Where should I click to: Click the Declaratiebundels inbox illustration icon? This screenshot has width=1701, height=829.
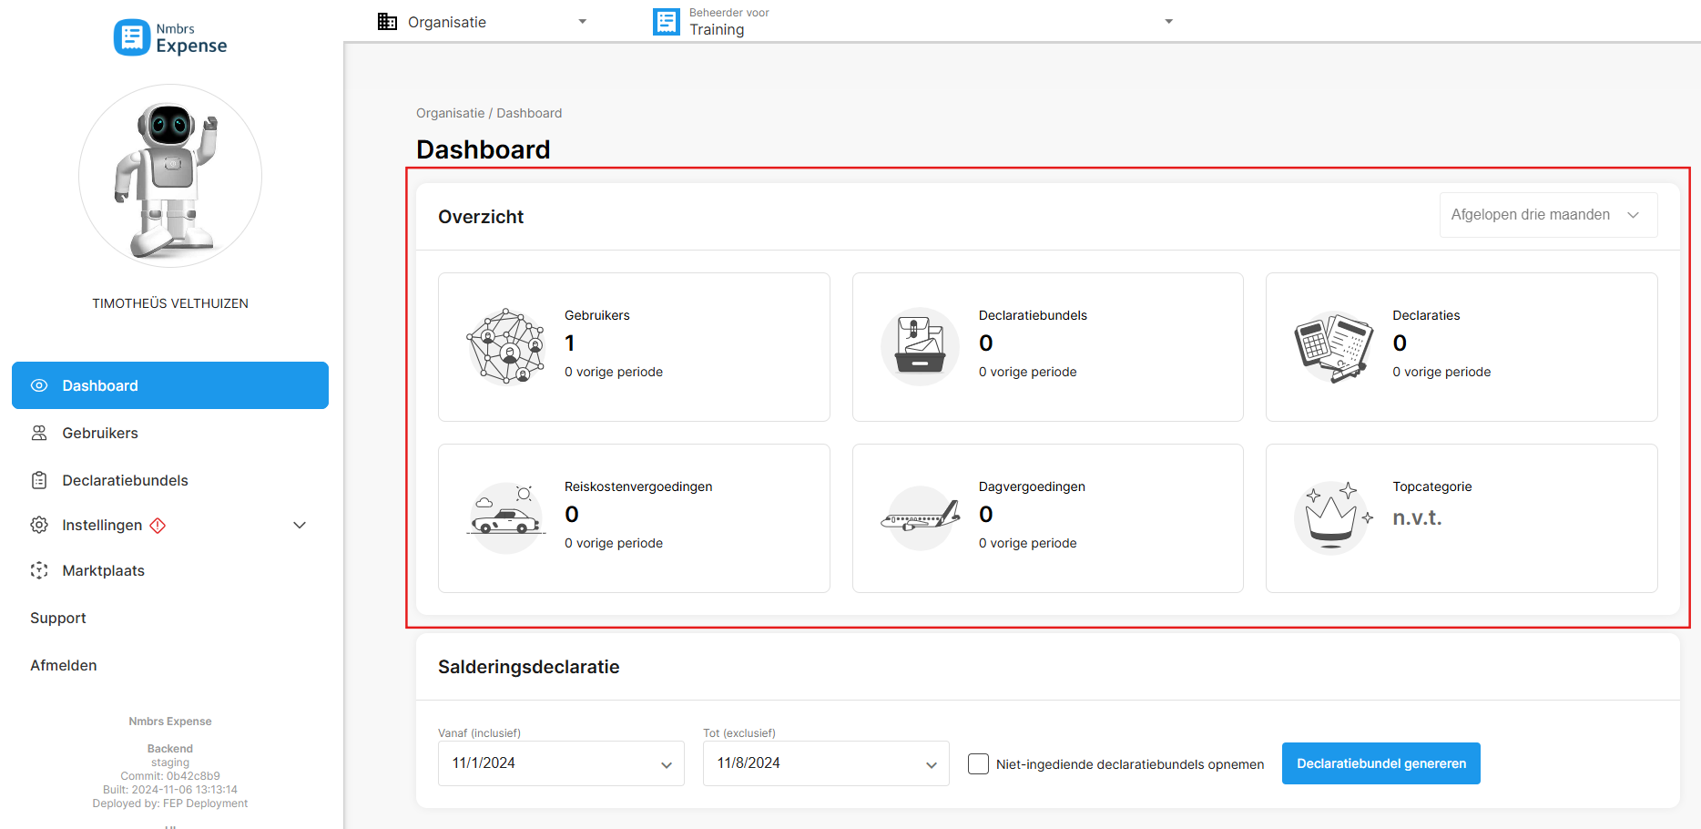tap(920, 346)
